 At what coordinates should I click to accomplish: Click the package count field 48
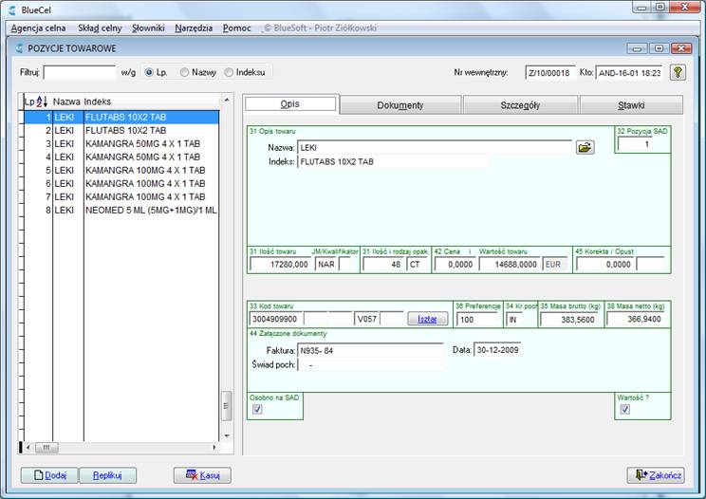[x=383, y=264]
